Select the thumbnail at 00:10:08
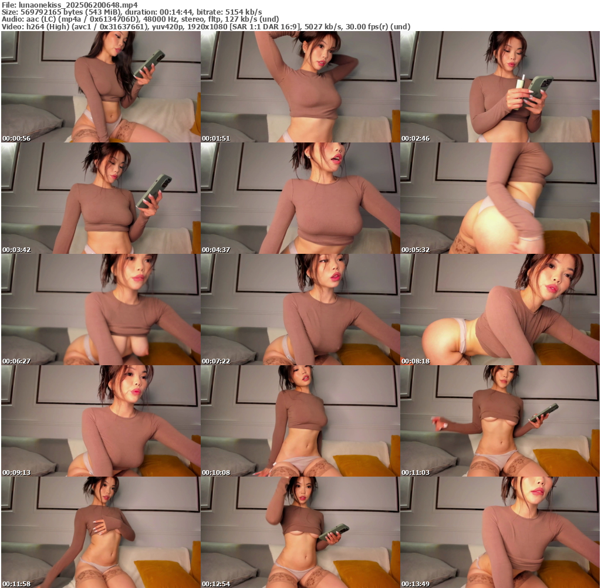 pyautogui.click(x=300, y=421)
